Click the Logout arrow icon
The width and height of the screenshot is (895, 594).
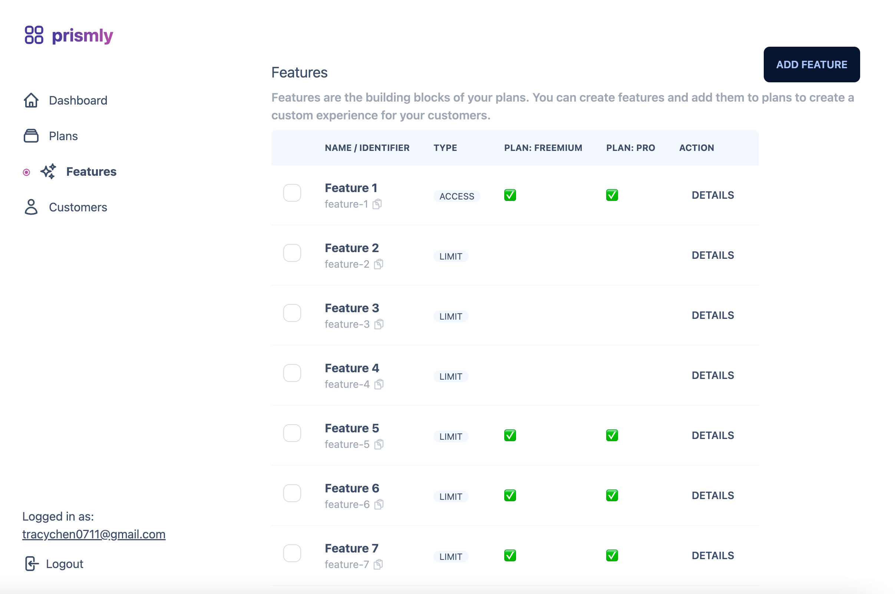click(x=32, y=564)
